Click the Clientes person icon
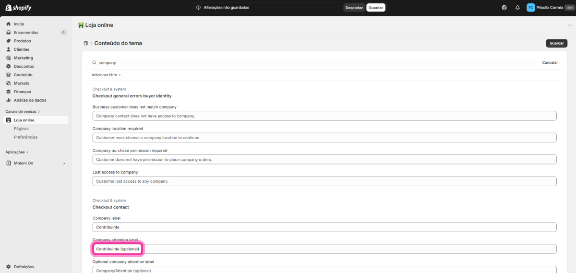This screenshot has width=576, height=273. [9, 49]
